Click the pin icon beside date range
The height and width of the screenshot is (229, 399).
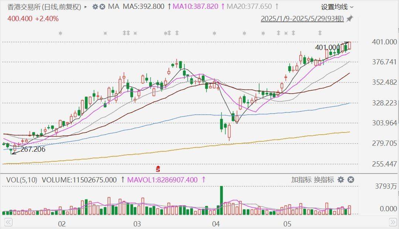(x=349, y=18)
